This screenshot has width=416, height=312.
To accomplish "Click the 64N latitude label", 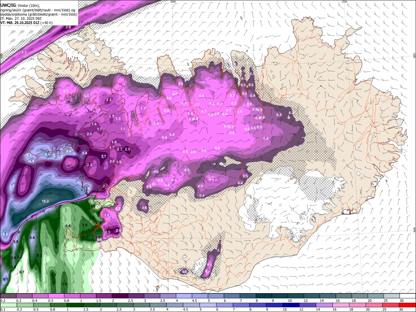I will click(414, 229).
